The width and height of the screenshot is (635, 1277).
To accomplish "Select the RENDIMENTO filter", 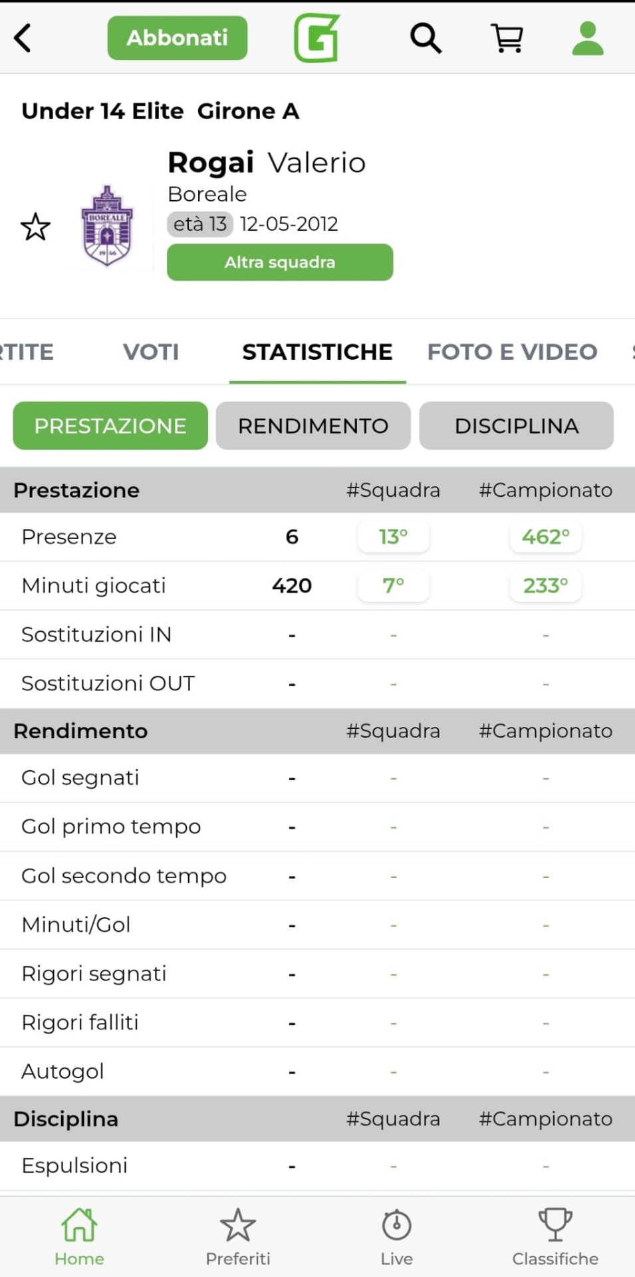I will tap(313, 426).
